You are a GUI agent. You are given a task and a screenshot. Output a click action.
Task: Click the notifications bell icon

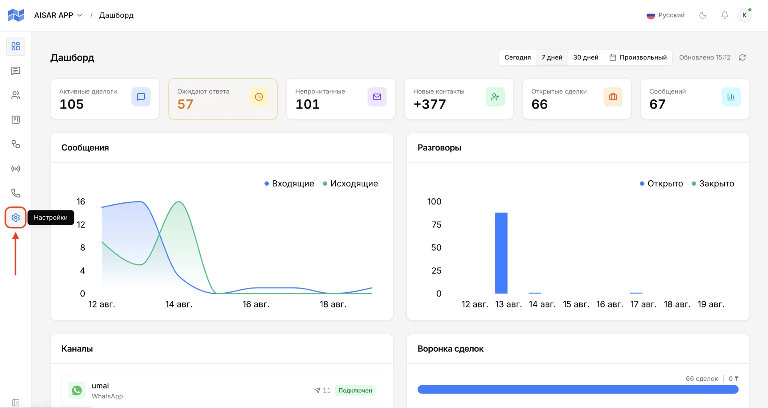coord(724,15)
